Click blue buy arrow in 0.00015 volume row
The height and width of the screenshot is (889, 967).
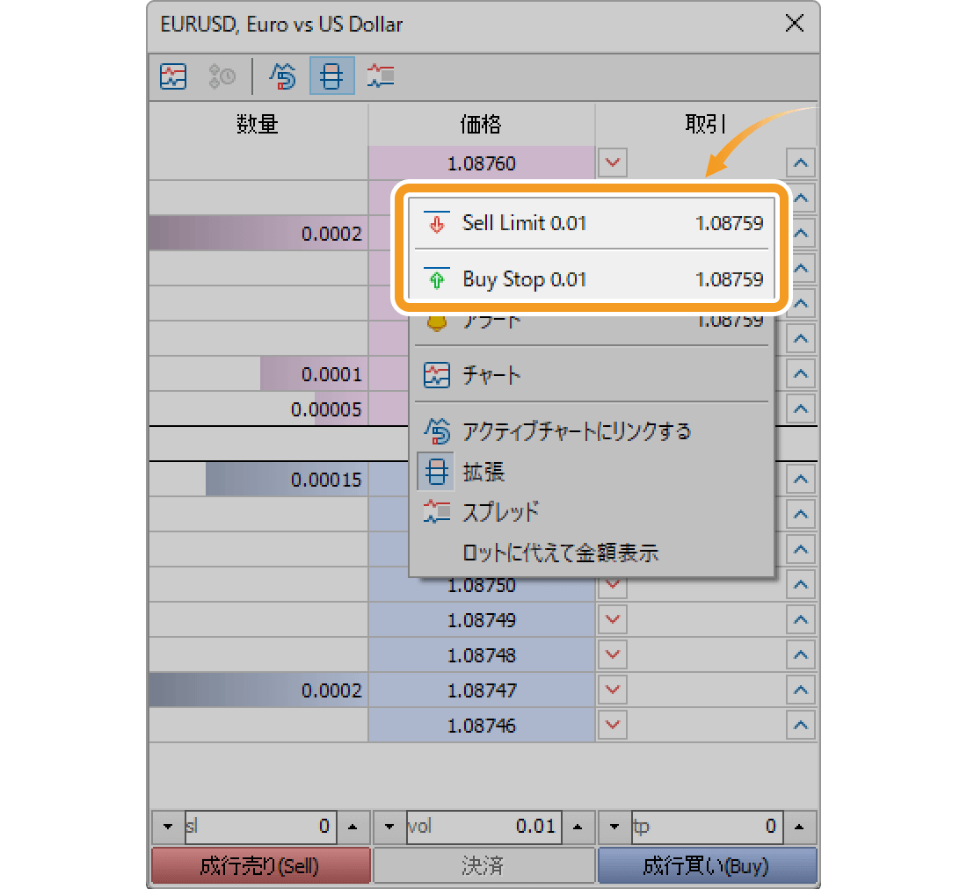click(x=801, y=479)
